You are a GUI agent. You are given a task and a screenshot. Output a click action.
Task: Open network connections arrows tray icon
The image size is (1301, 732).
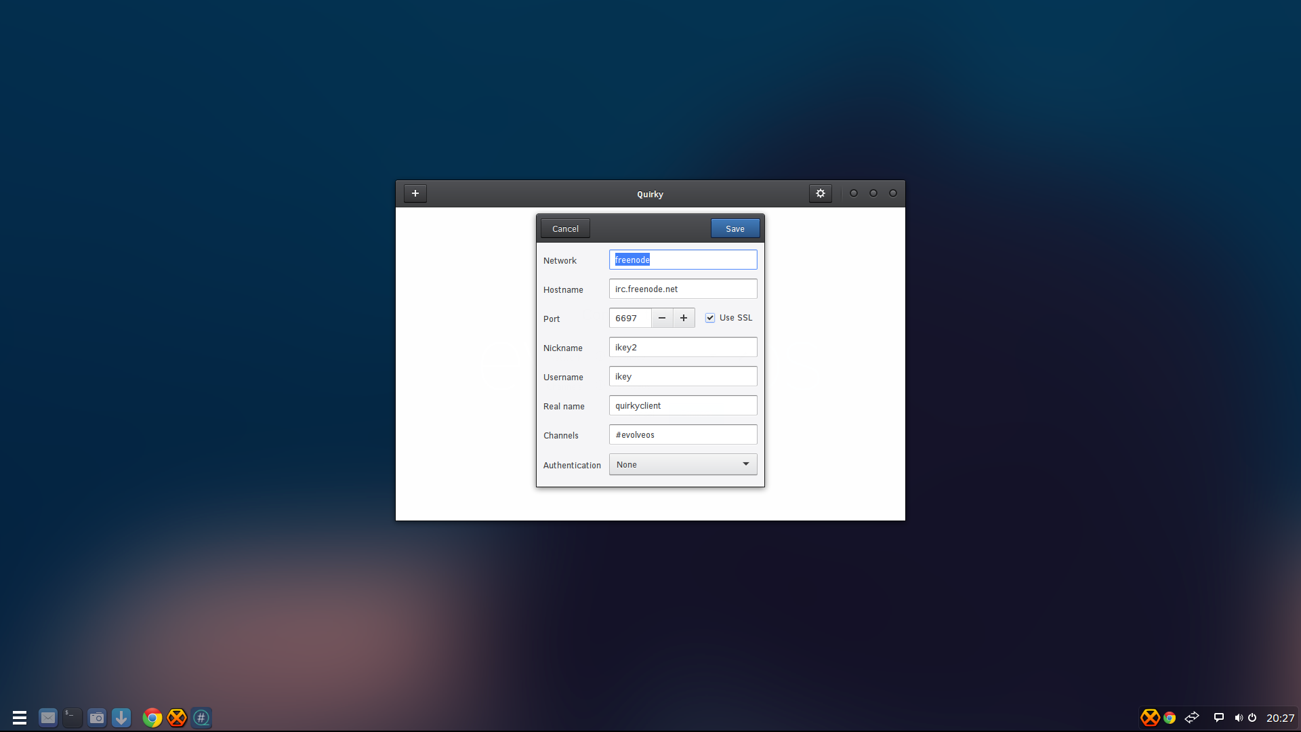tap(1192, 718)
